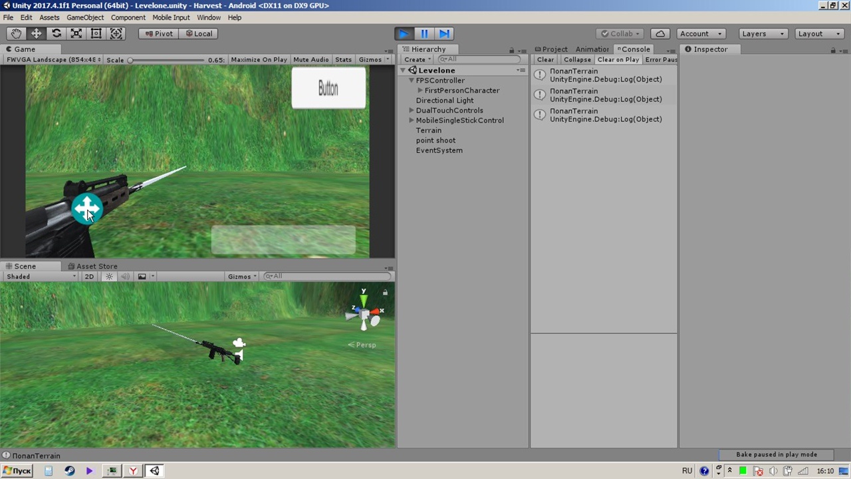Expand MobileSingleStickControl node
Viewport: 851px width, 479px height.
(412, 120)
